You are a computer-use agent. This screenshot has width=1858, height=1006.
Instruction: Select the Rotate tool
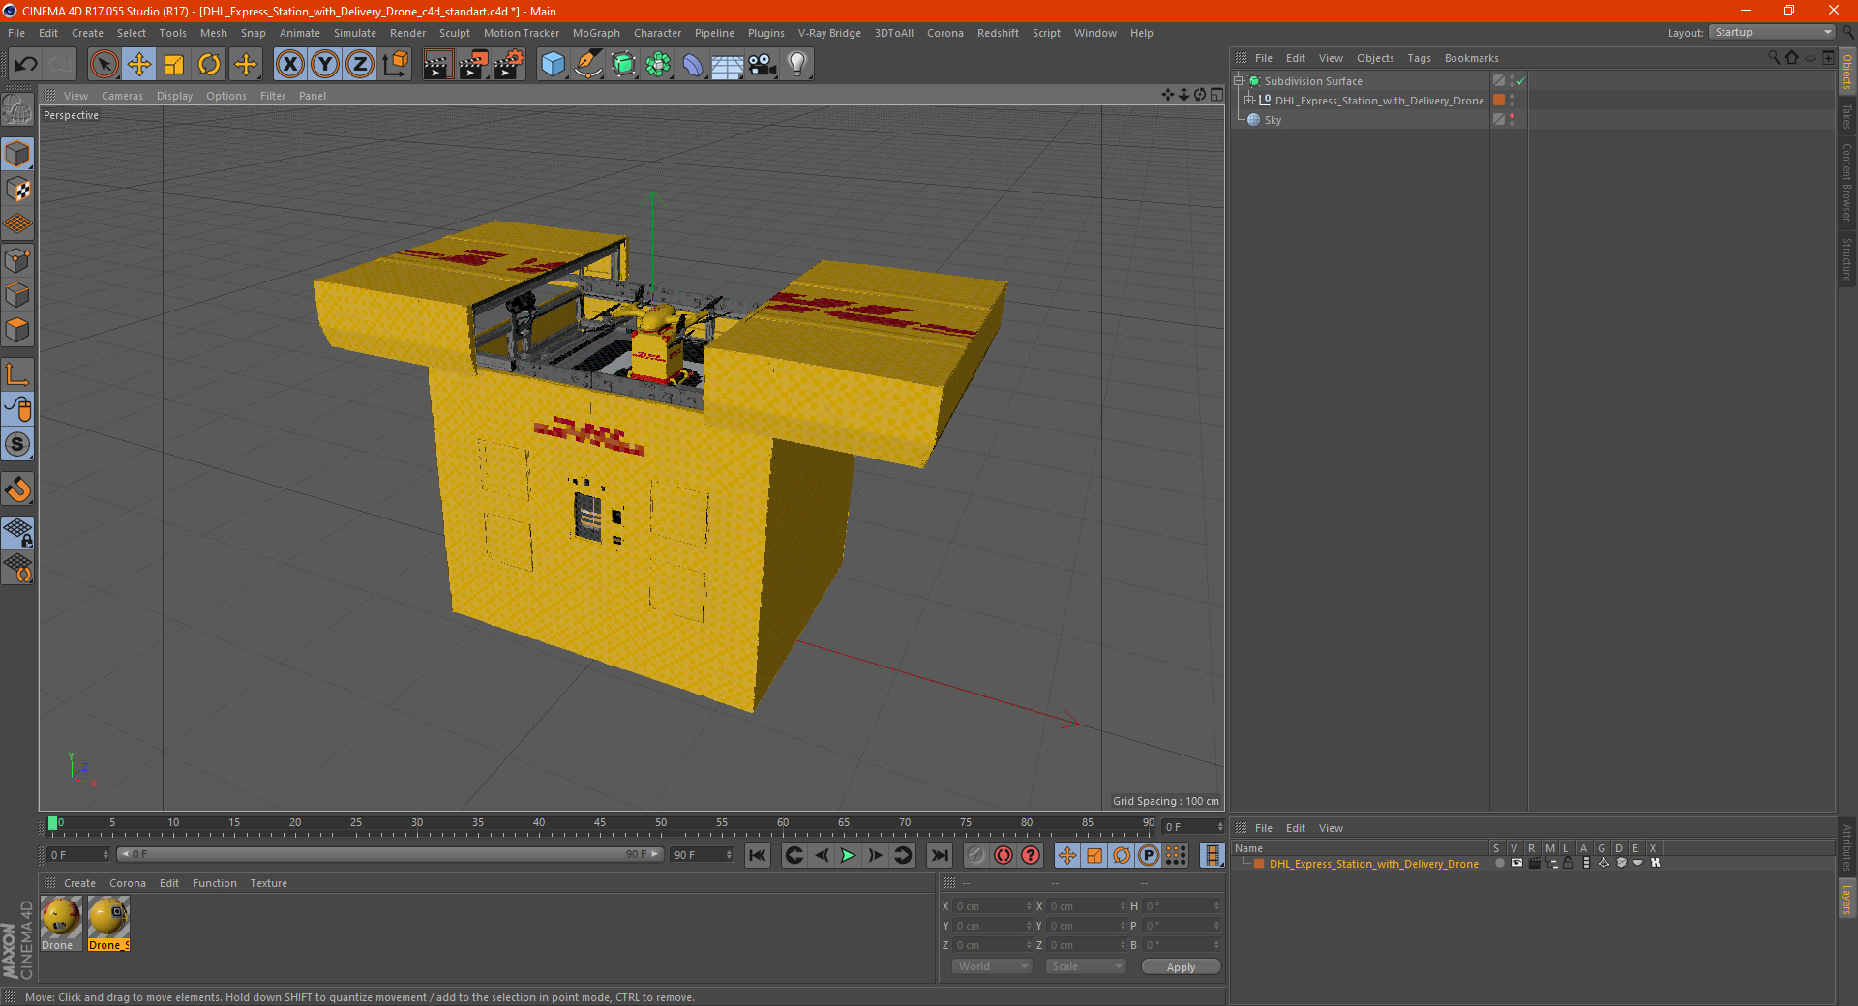[x=209, y=65]
